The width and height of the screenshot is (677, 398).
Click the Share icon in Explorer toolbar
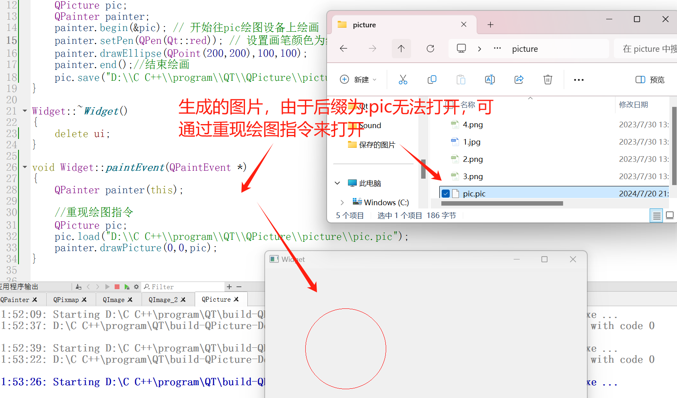pyautogui.click(x=519, y=80)
